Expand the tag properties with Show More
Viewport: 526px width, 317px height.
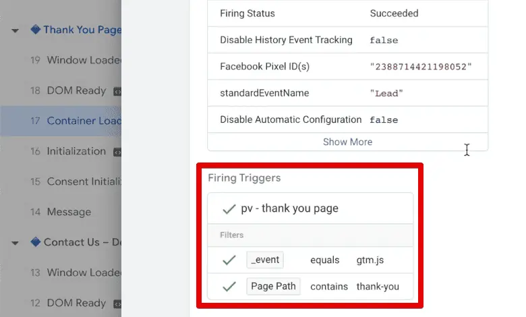(x=347, y=142)
